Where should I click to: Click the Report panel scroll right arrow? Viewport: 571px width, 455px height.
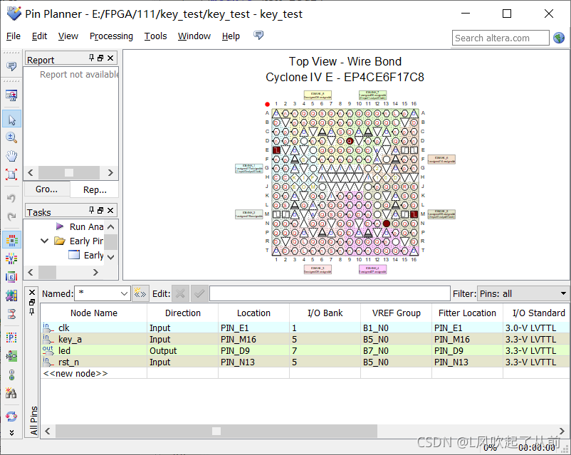click(110, 173)
